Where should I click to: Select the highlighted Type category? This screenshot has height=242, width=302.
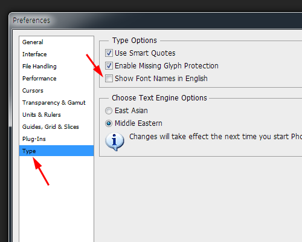56,151
